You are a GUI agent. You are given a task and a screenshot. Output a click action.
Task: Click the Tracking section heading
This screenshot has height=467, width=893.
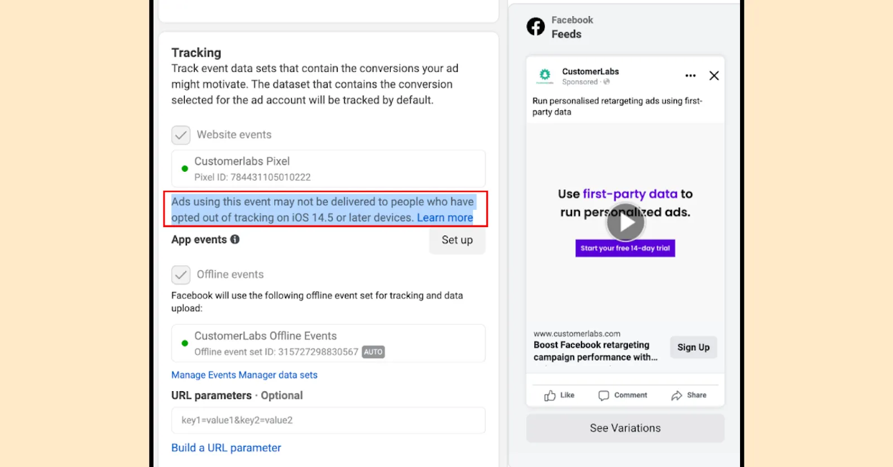coord(196,52)
